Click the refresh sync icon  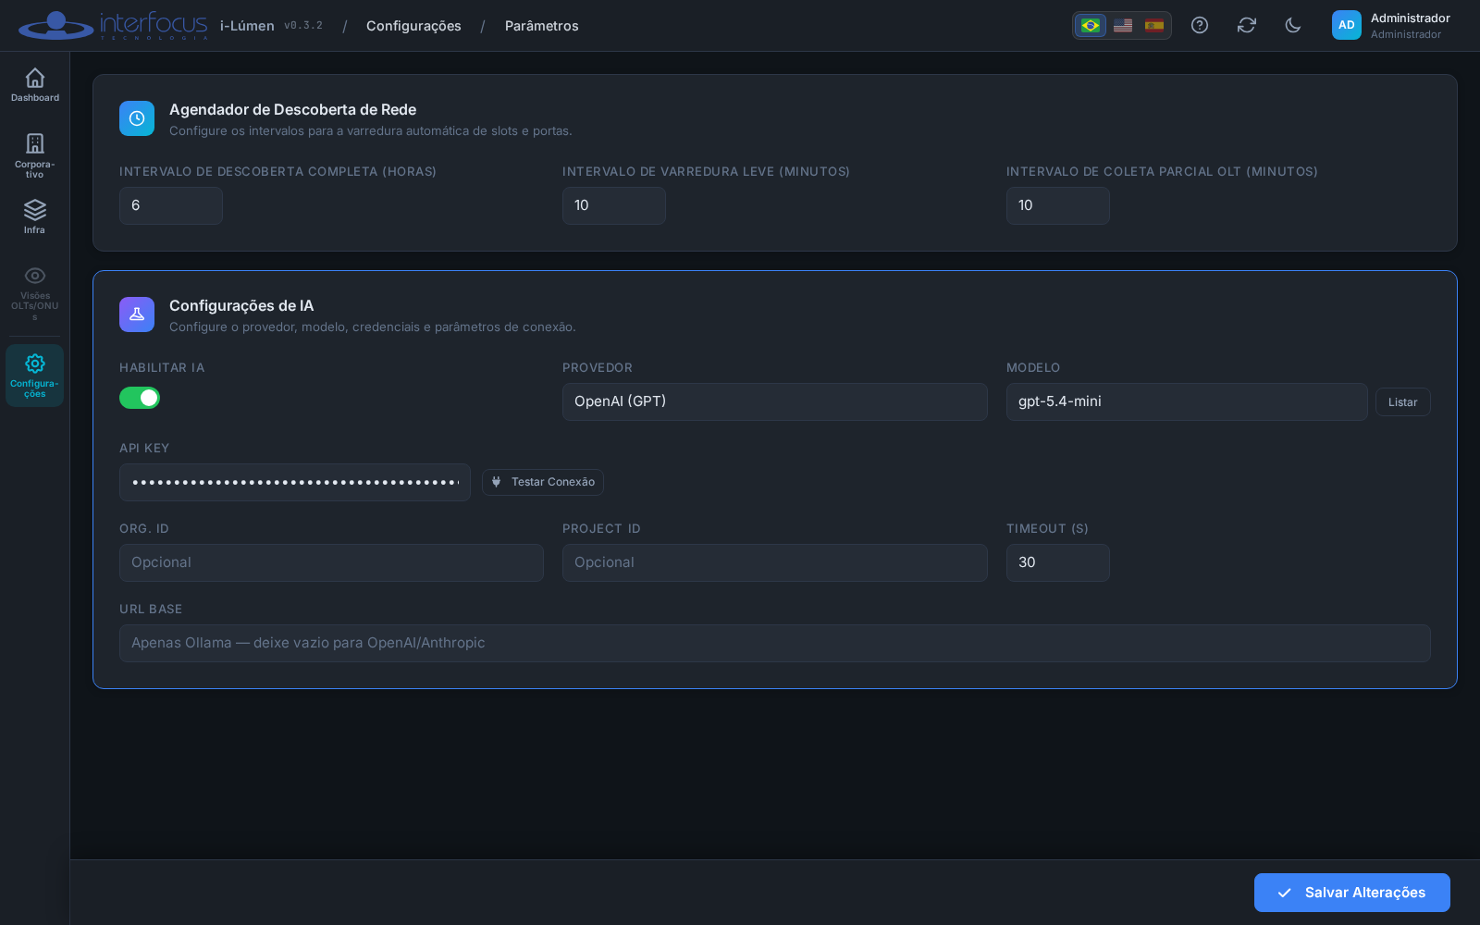tap(1247, 25)
